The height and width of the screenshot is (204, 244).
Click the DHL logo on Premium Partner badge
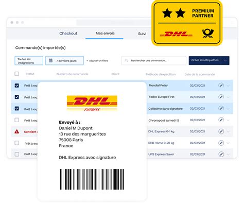click(x=176, y=34)
